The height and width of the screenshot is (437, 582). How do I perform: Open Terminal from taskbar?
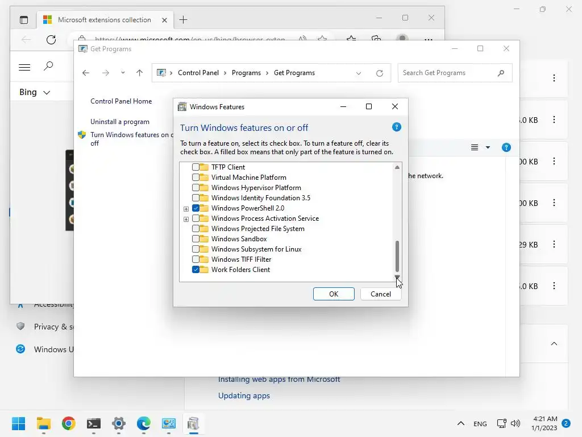94,423
